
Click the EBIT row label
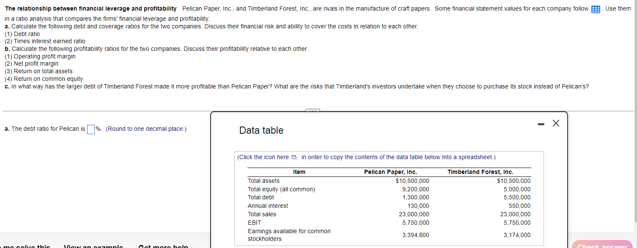pyautogui.click(x=255, y=223)
